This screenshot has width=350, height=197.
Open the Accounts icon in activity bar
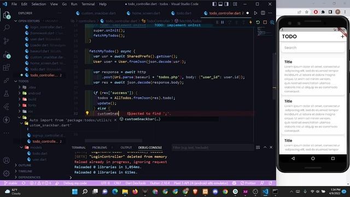coord(7,160)
